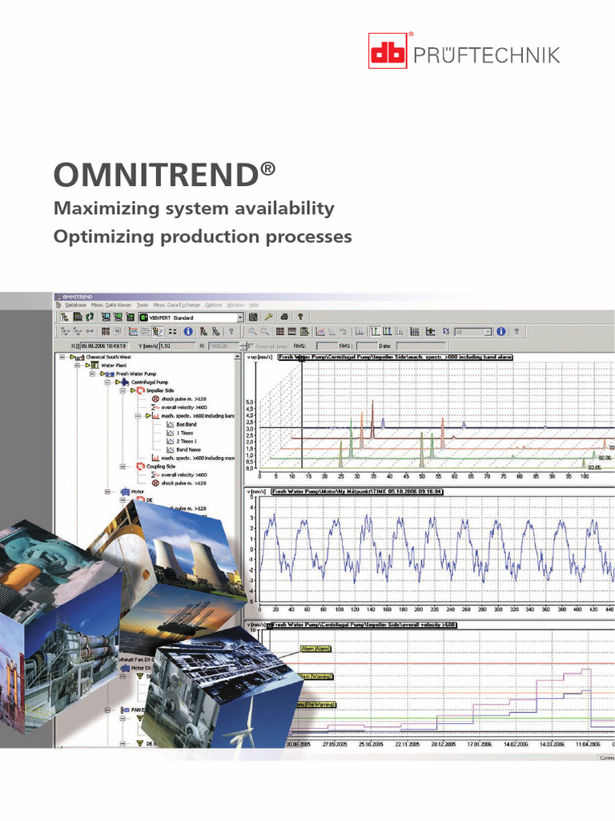Image resolution: width=615 pixels, height=821 pixels.
Task: Select '1 Times' band in the tree
Action: (x=185, y=433)
